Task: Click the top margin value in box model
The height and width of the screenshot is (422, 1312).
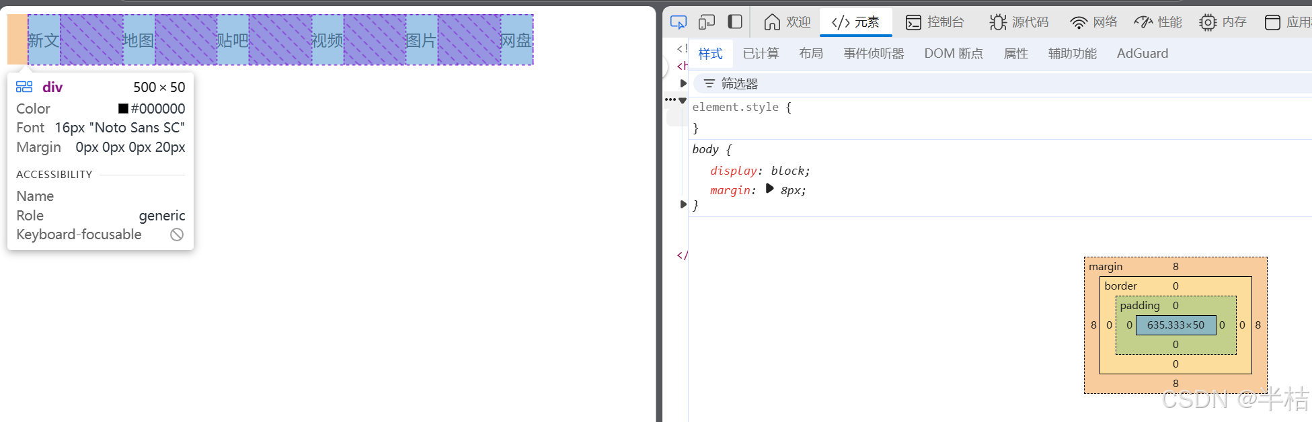Action: click(x=1175, y=267)
